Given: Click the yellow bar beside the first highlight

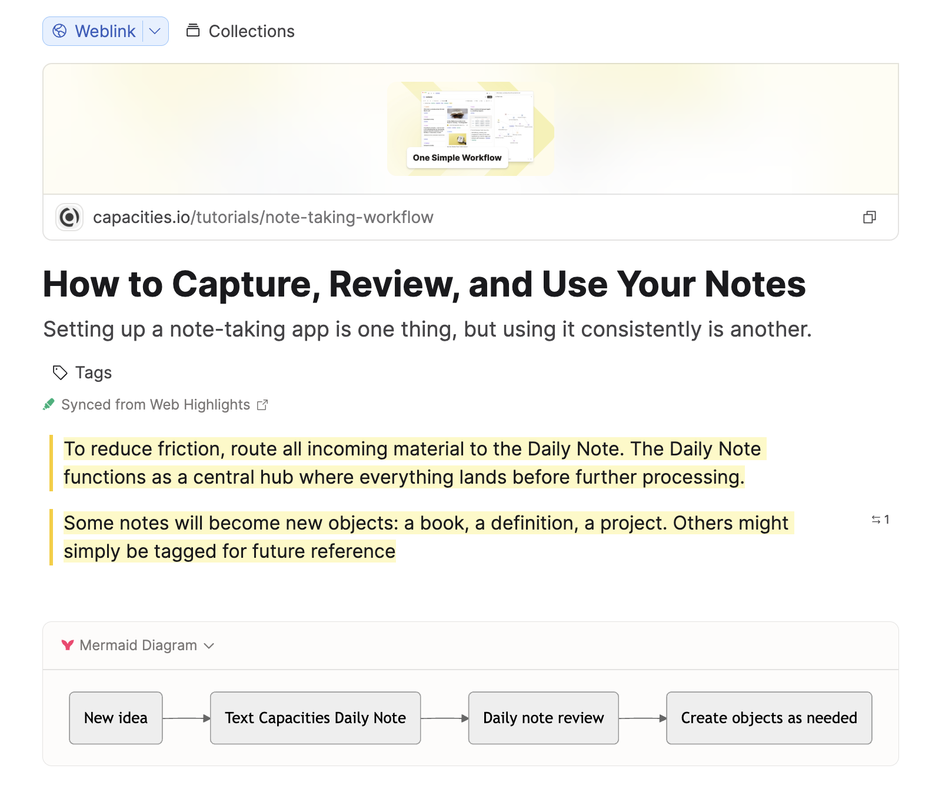Looking at the screenshot, I should pyautogui.click(x=51, y=463).
